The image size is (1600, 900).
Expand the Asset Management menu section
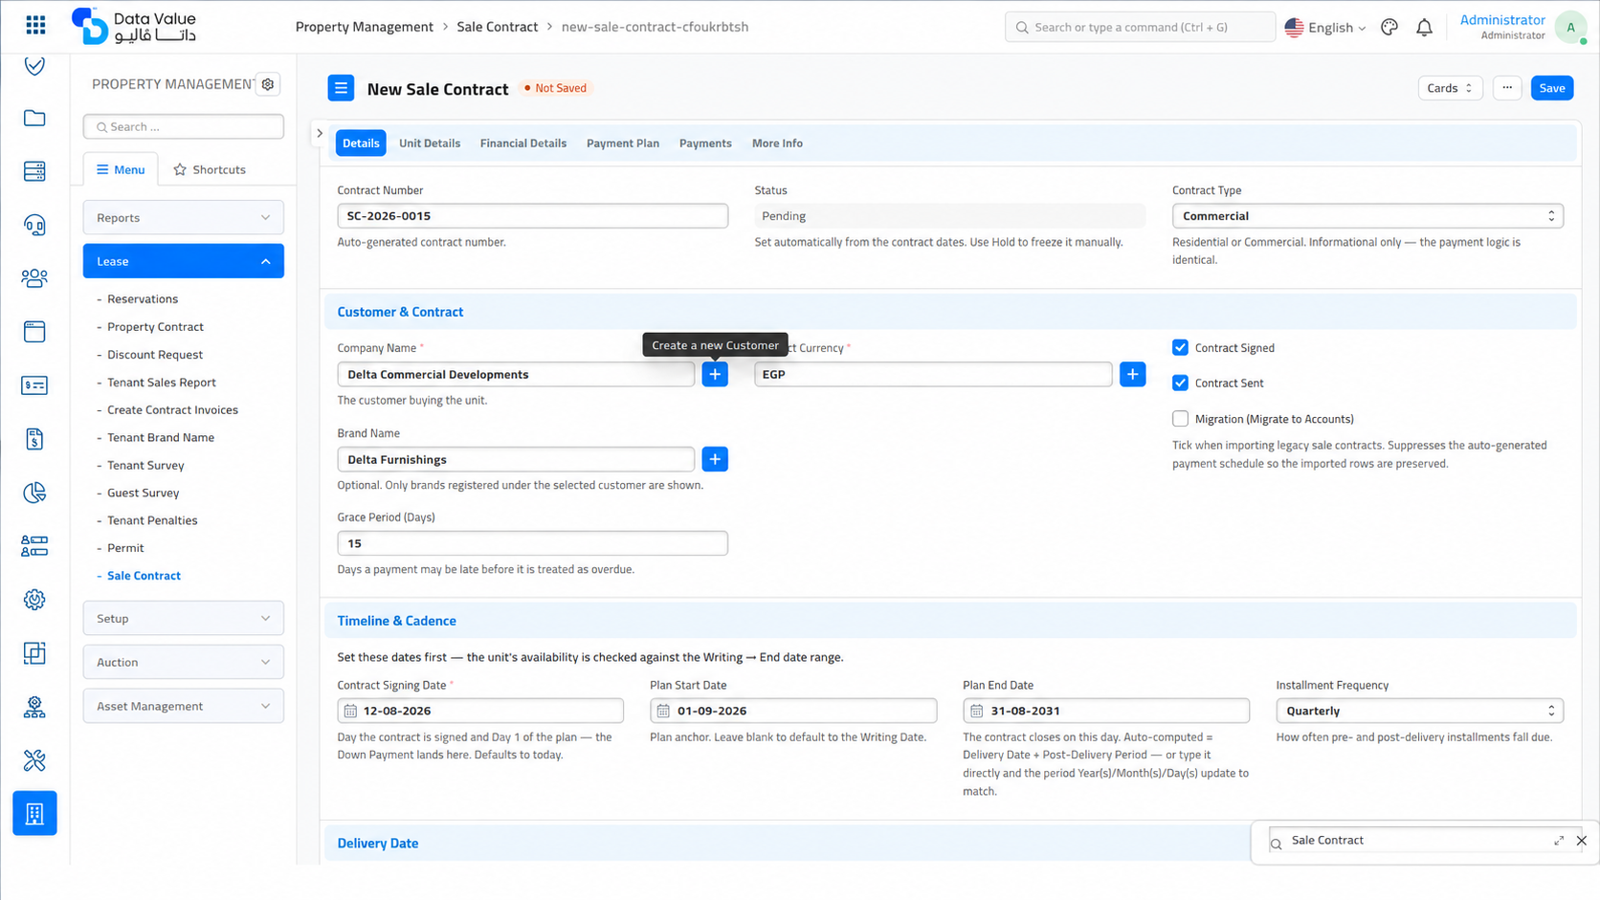click(184, 706)
